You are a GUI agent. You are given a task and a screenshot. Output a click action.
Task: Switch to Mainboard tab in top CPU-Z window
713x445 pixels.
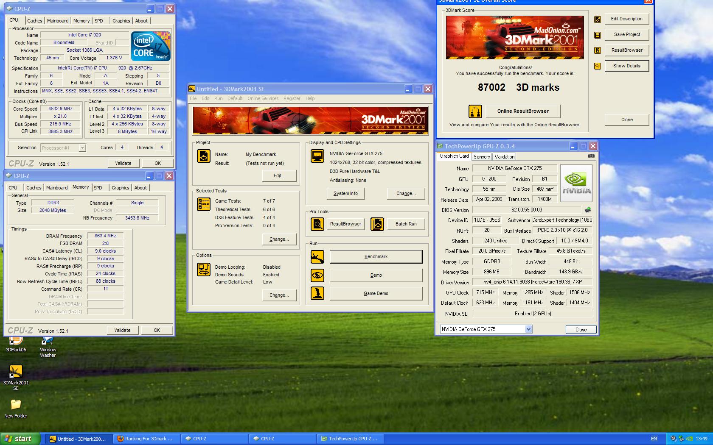tap(58, 21)
